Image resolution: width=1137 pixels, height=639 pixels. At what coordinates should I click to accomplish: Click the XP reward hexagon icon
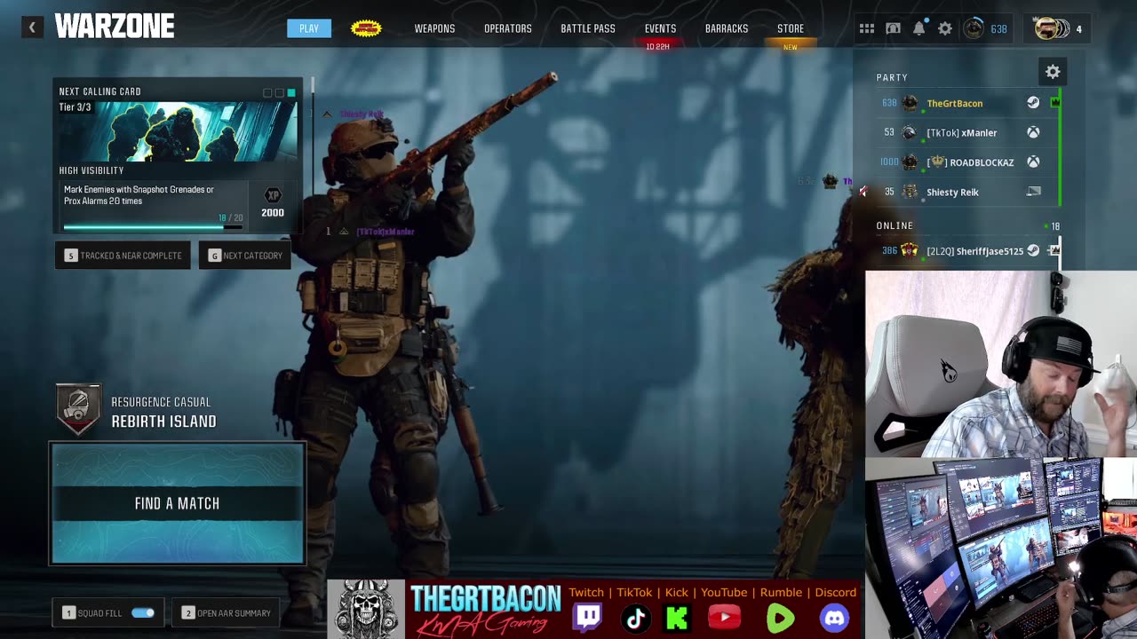coord(273,195)
